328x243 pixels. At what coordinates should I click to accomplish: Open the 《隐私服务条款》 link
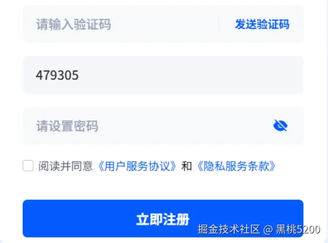(236, 166)
